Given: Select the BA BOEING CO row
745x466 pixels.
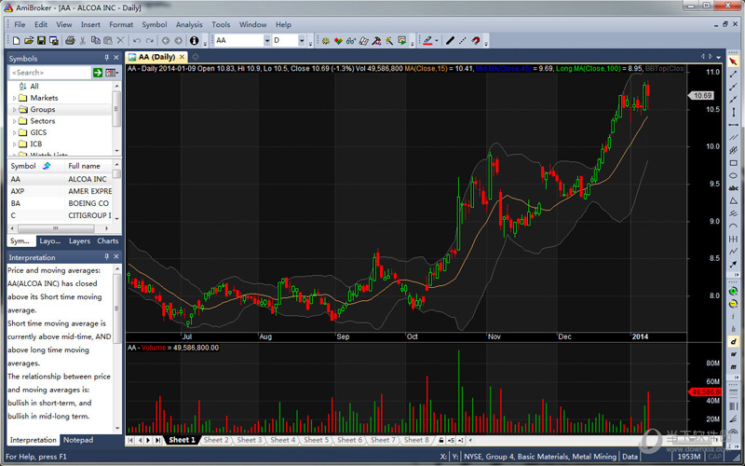Looking at the screenshot, I should (60, 203).
